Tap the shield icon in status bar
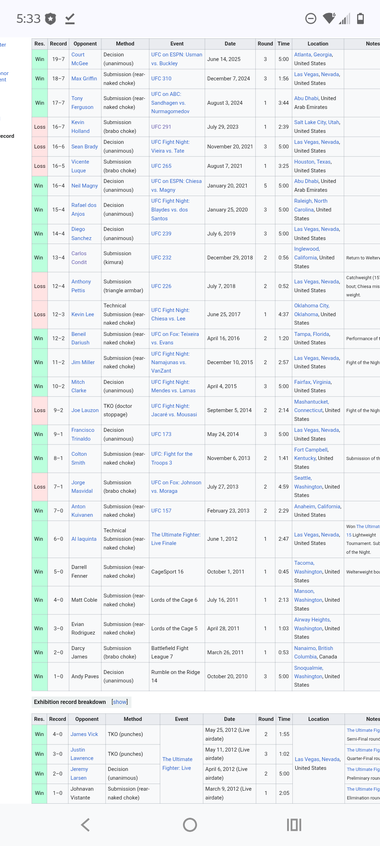 (51, 19)
